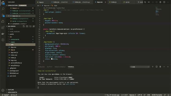Expand the pages folder

coord(13,42)
